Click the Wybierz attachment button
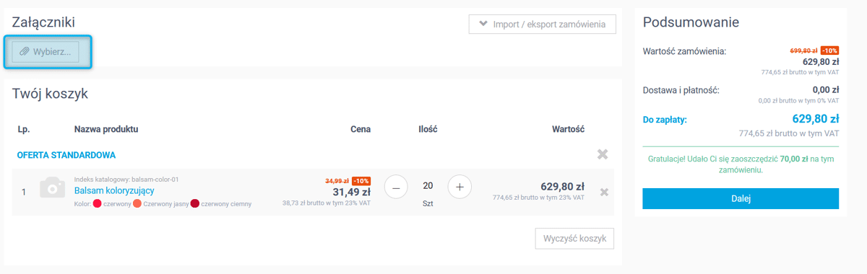 tap(46, 52)
